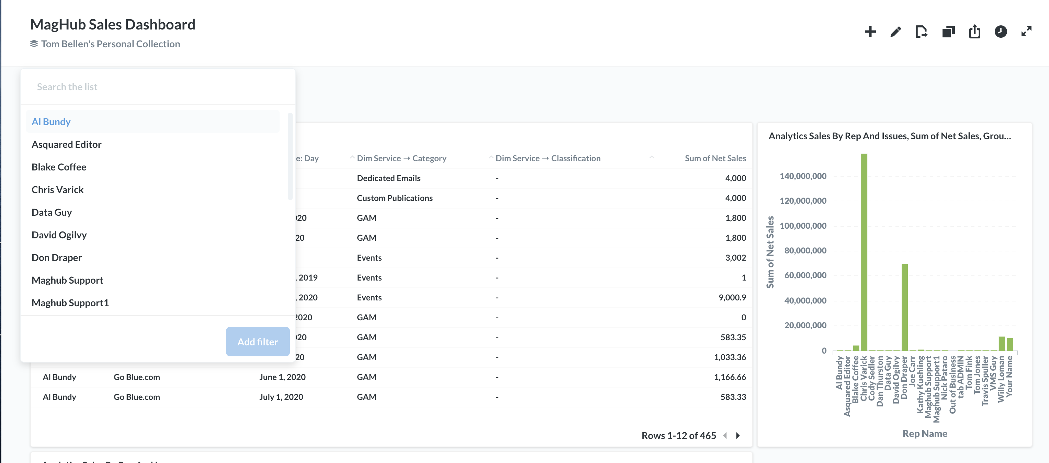Image resolution: width=1049 pixels, height=463 pixels.
Task: Click the collection icon beside Tom Bellen's Personal Collection
Action: click(x=34, y=44)
